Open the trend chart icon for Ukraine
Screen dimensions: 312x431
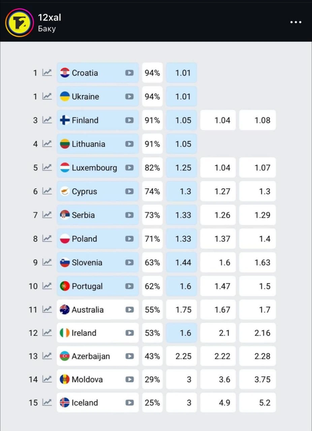47,96
